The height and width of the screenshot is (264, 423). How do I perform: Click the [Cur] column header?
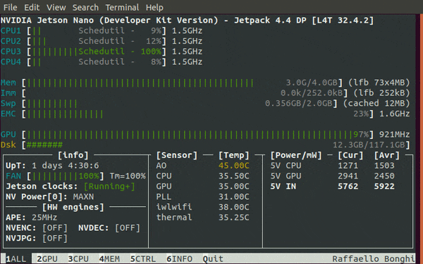point(350,155)
